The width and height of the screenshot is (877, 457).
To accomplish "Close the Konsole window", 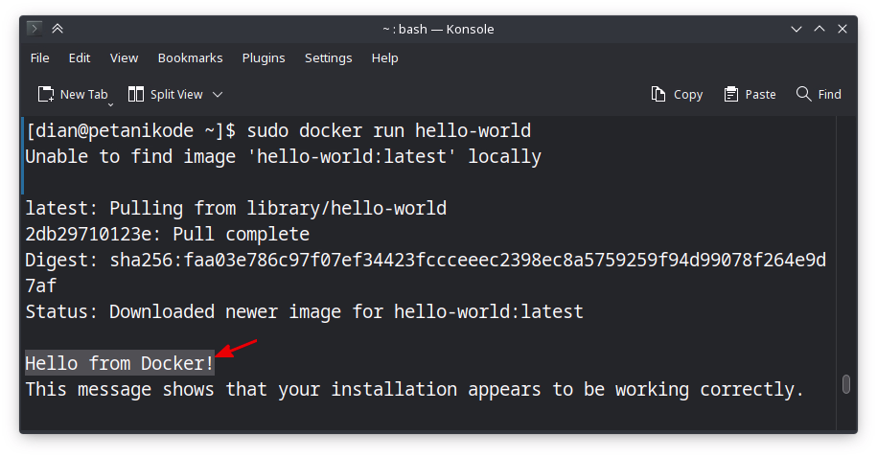I will click(x=842, y=29).
